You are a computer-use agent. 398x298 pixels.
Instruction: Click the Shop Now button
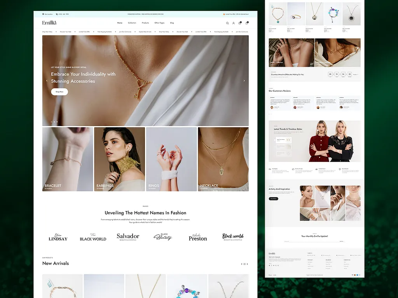pos(59,92)
